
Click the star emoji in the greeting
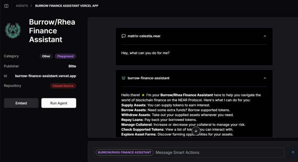tap(143, 95)
